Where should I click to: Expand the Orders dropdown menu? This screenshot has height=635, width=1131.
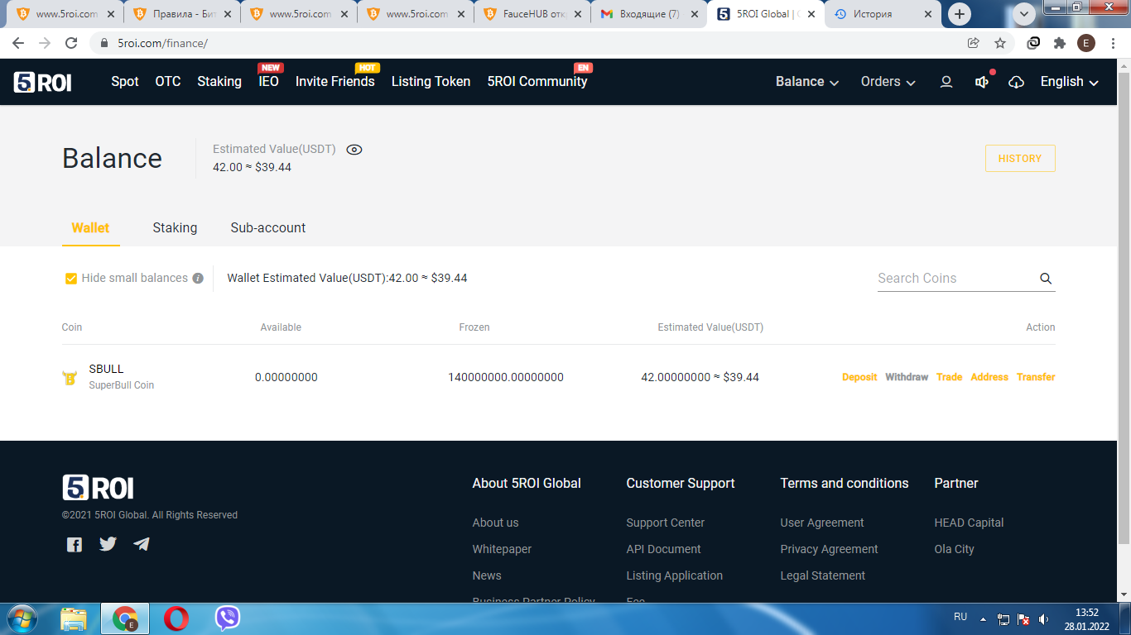(888, 82)
